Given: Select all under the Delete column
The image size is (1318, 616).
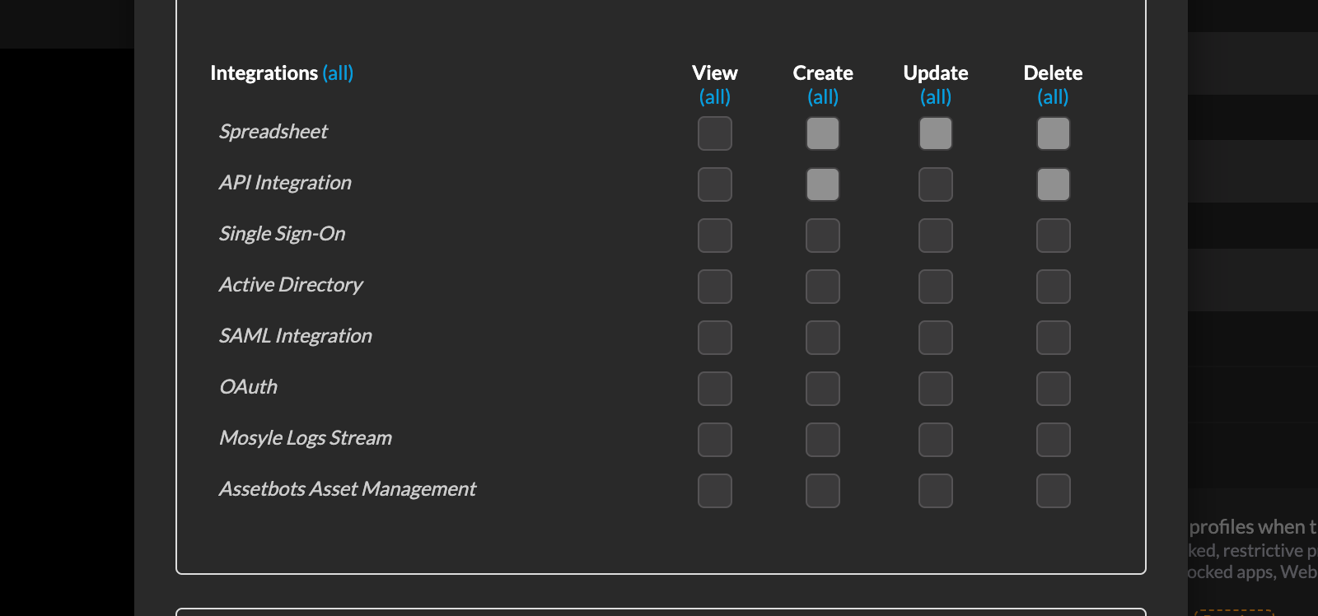Looking at the screenshot, I should 1053,97.
